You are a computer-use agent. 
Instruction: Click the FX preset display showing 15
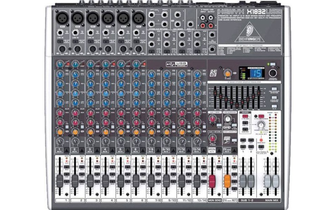(x=257, y=73)
